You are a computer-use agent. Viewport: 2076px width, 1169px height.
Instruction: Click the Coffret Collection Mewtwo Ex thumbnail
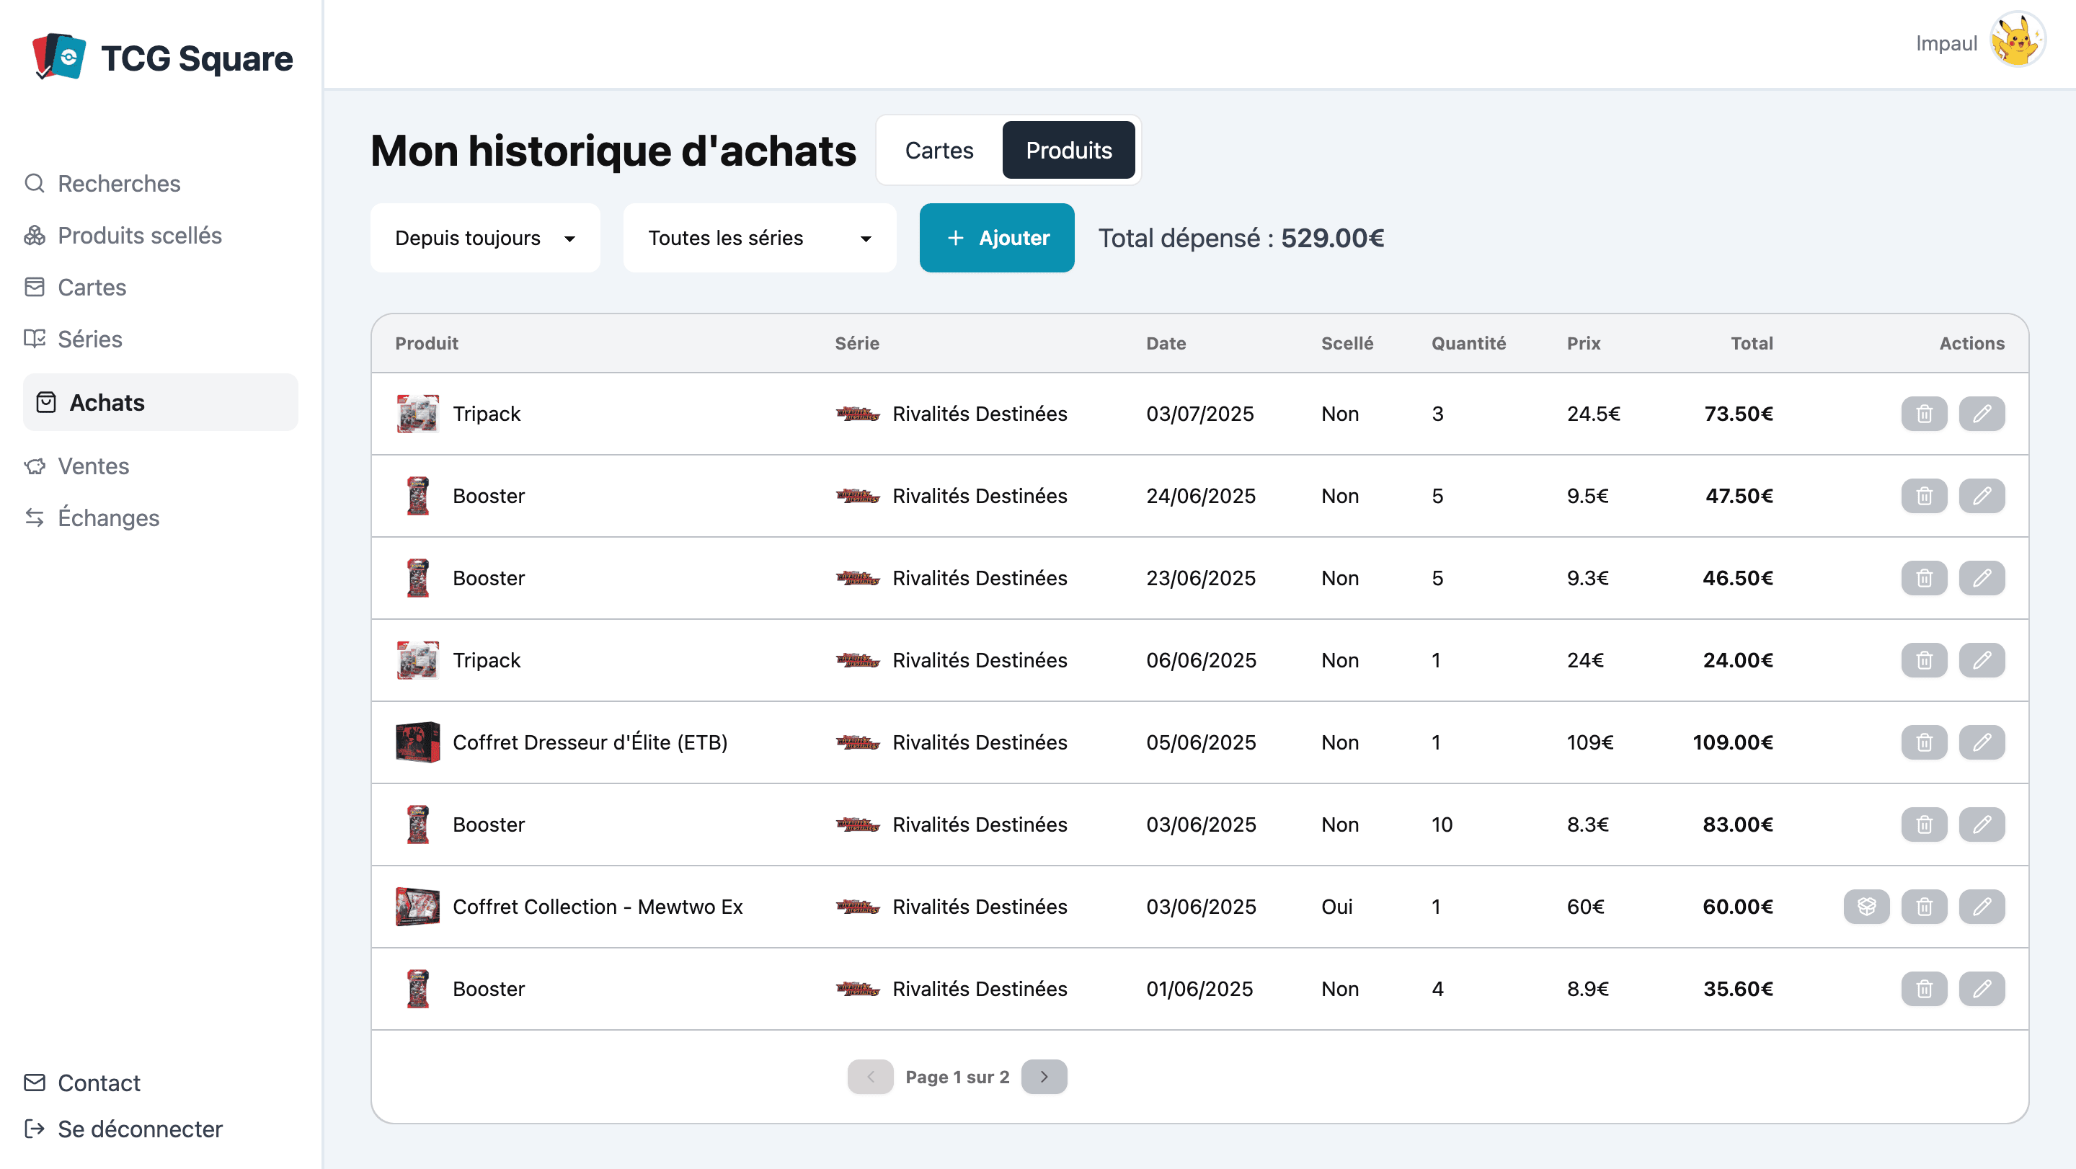(417, 907)
